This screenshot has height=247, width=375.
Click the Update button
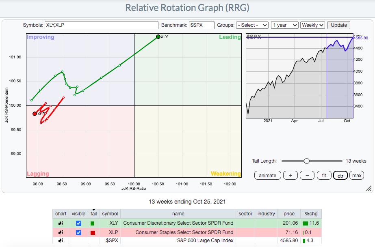click(x=339, y=25)
